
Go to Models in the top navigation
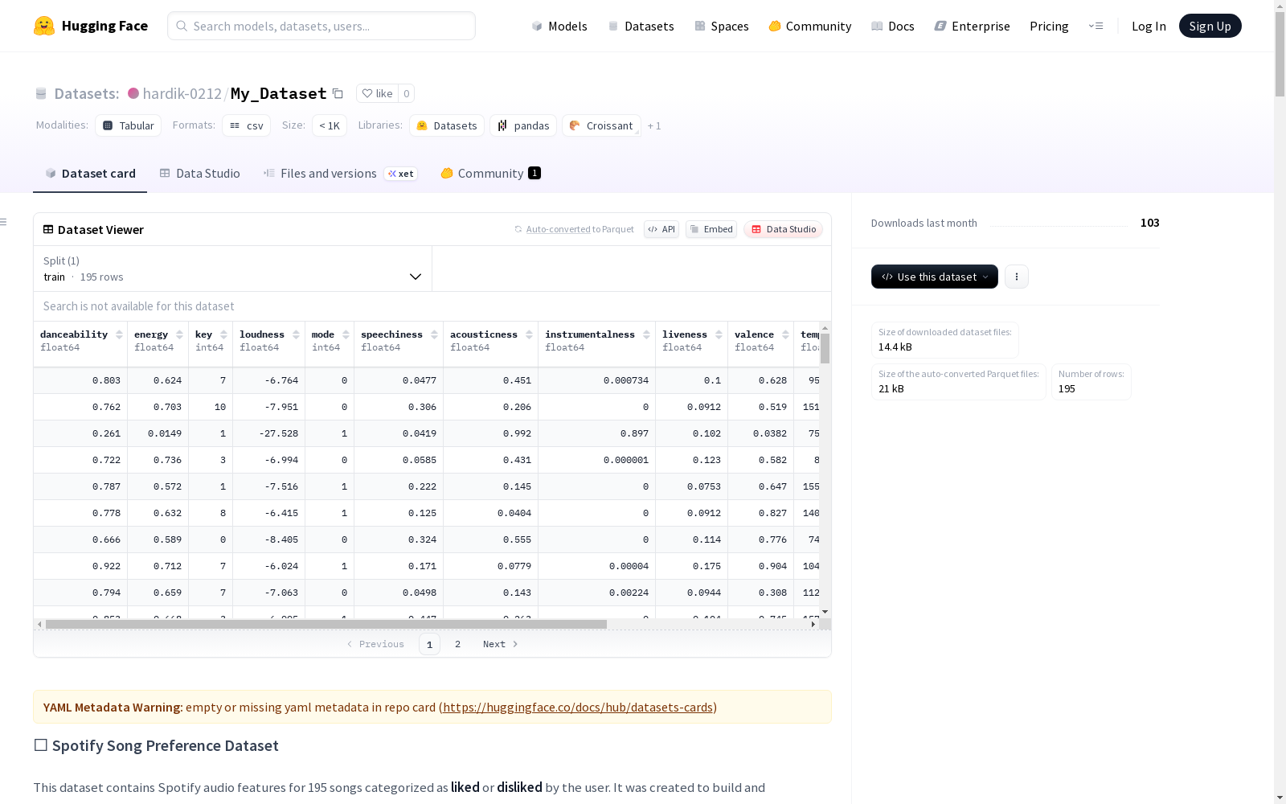click(x=559, y=26)
